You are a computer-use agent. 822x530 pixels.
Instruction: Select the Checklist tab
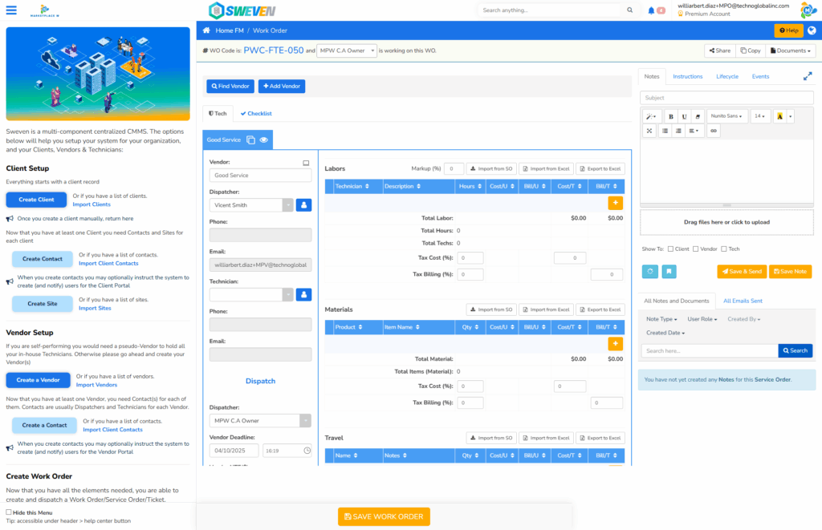click(x=256, y=114)
